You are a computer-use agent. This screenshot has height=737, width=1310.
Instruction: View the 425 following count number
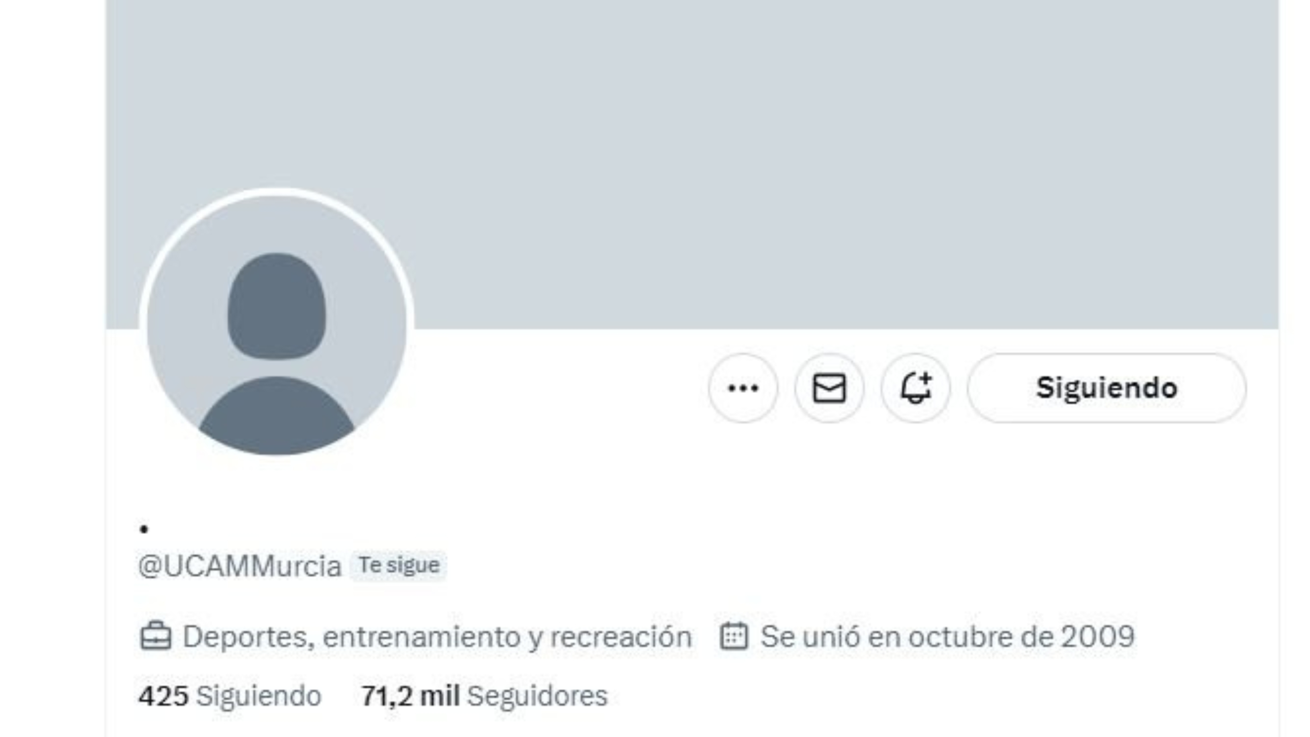pos(163,696)
